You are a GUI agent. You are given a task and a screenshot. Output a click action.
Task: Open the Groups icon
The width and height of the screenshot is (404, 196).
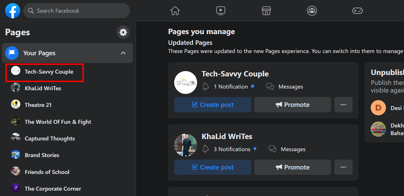point(312,11)
